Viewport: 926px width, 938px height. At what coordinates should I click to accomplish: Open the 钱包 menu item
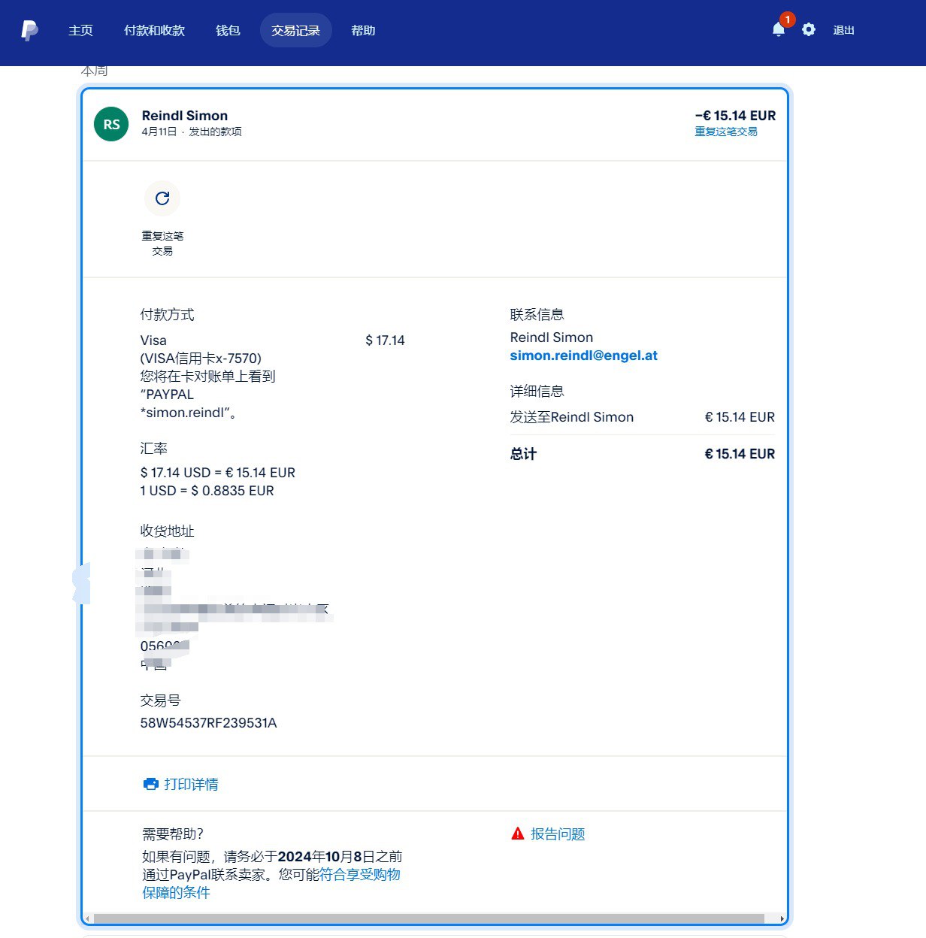228,31
